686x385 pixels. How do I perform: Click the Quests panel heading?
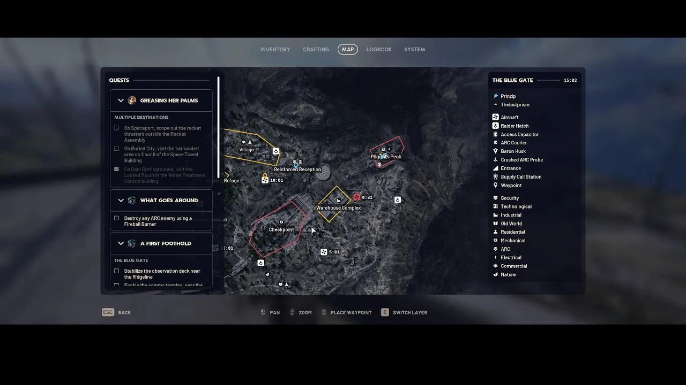pos(119,80)
